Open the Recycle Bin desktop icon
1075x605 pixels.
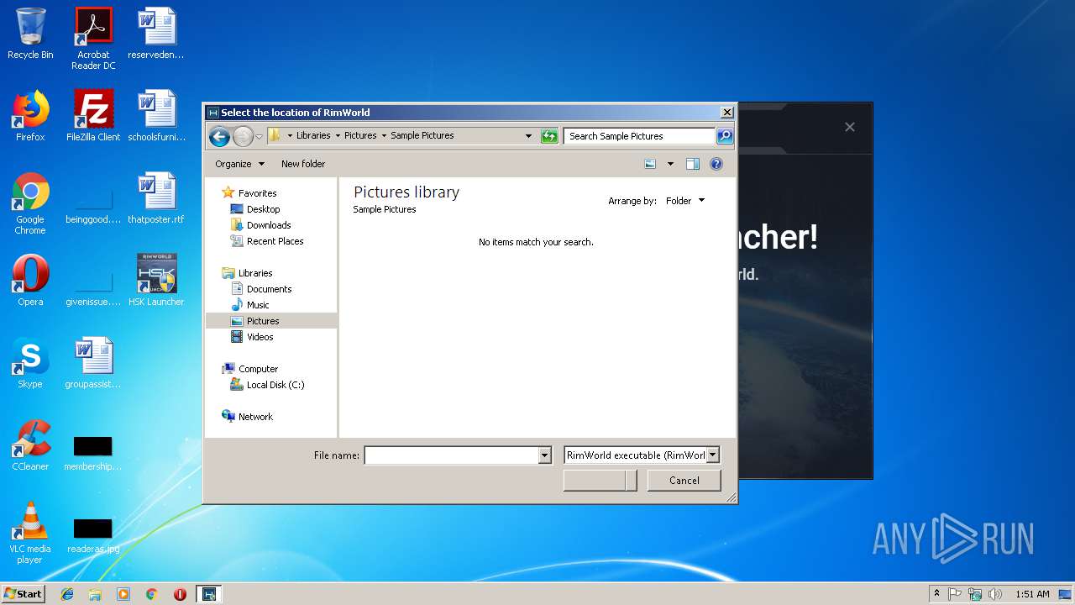[30, 34]
